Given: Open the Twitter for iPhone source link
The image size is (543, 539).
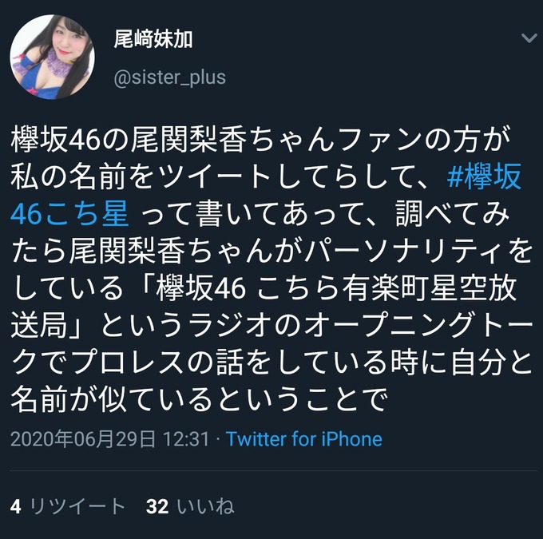Looking at the screenshot, I should point(304,439).
